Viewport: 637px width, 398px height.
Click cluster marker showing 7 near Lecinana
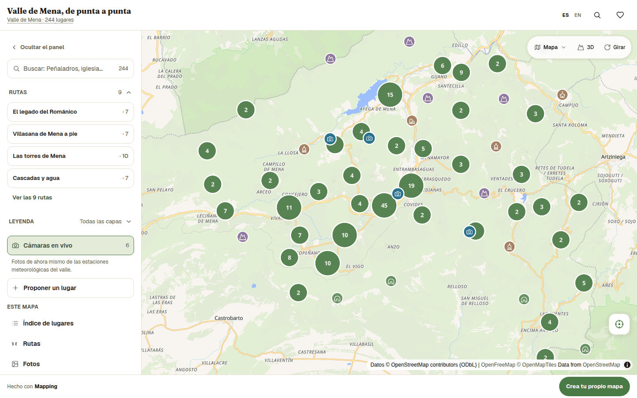click(x=225, y=211)
